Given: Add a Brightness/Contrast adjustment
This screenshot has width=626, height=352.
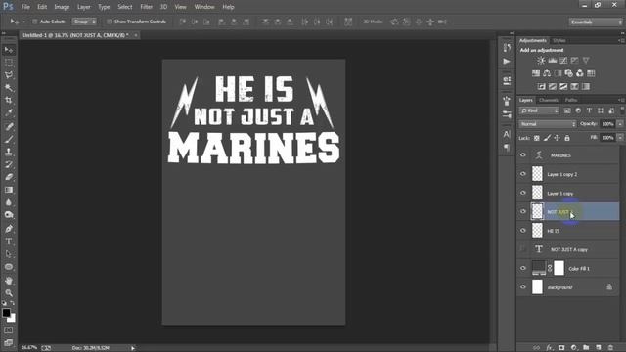Looking at the screenshot, I should (541, 61).
